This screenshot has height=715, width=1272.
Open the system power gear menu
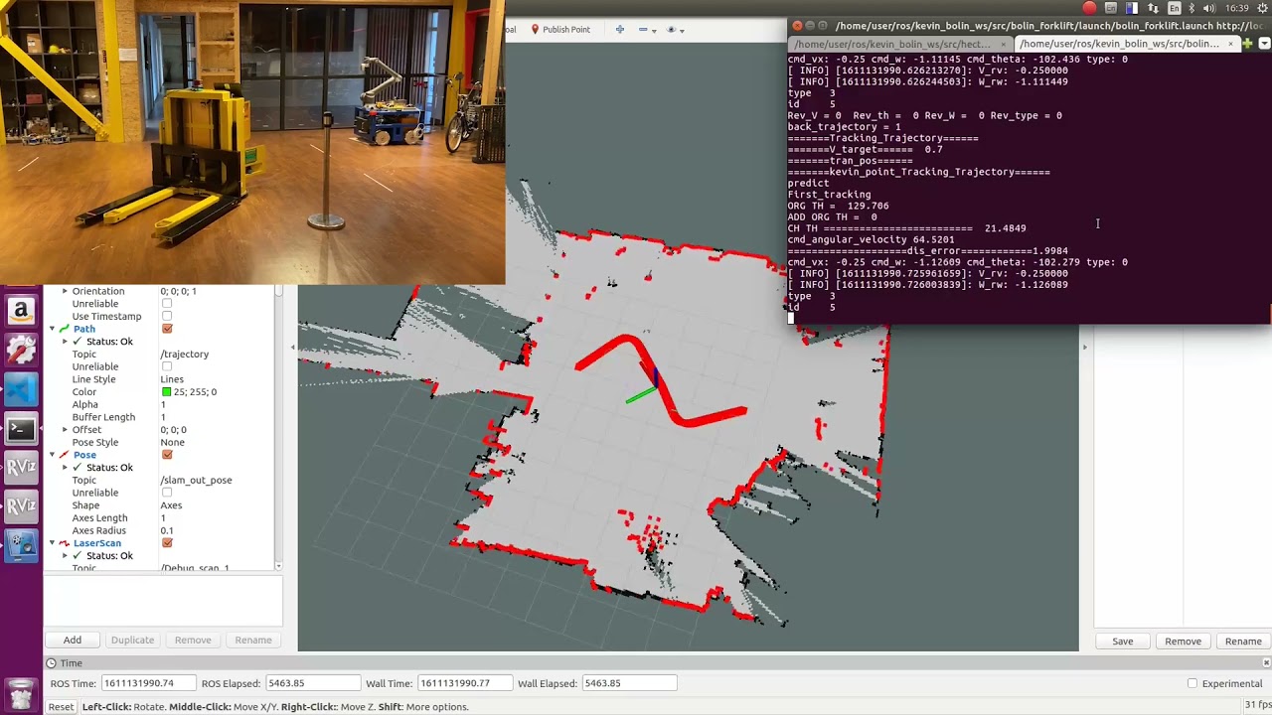(x=1261, y=8)
